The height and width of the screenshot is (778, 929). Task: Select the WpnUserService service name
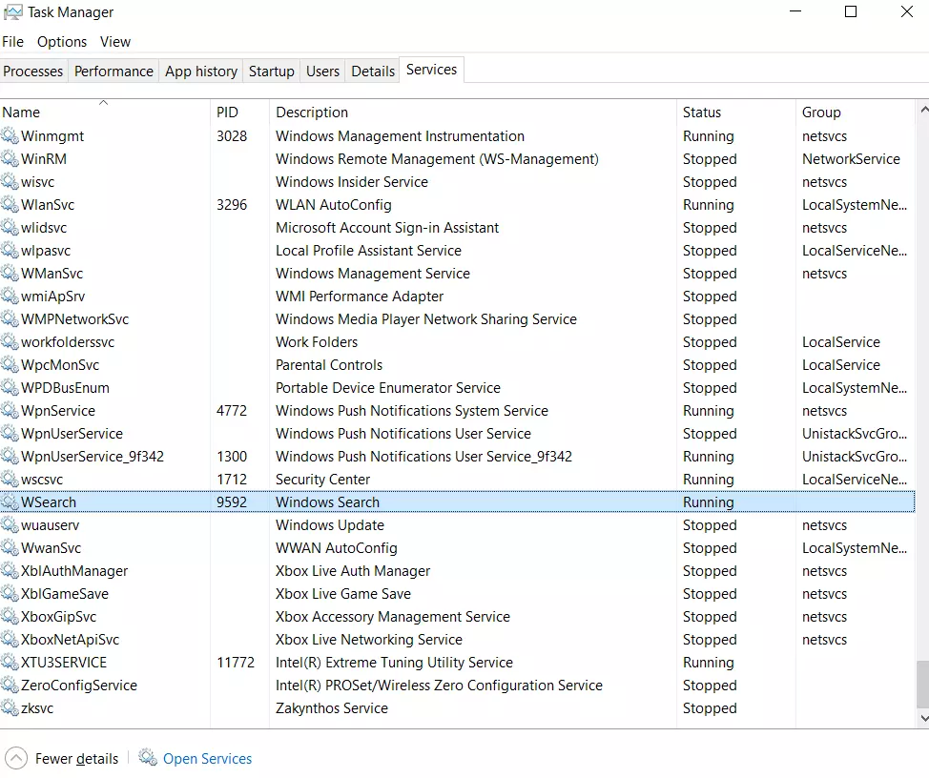72,434
